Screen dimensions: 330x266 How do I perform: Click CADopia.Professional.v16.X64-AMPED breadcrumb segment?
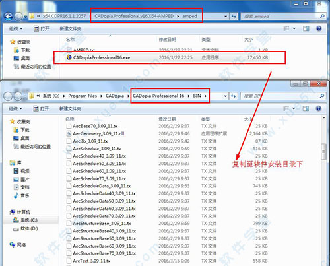tap(134, 16)
